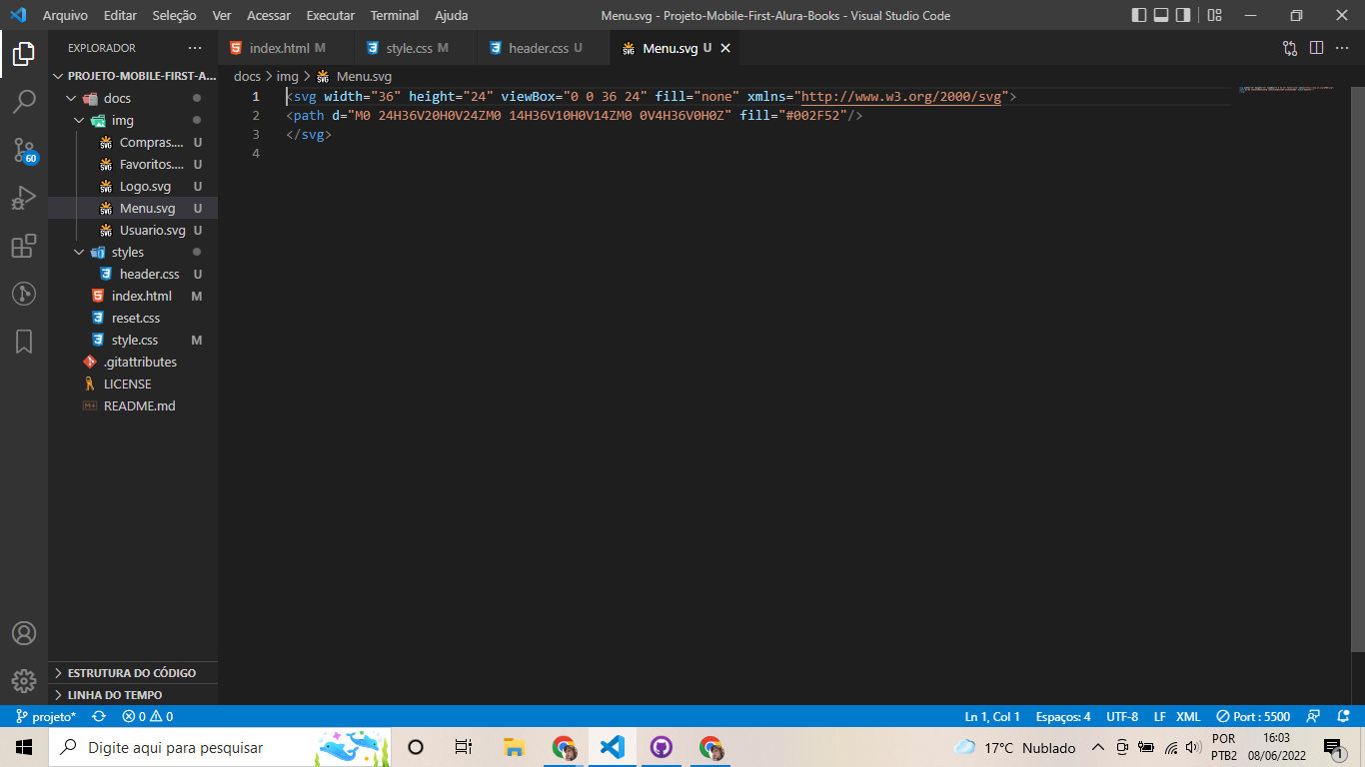This screenshot has height=767, width=1365.
Task: Open the Accounts menu icon
Action: [x=24, y=633]
